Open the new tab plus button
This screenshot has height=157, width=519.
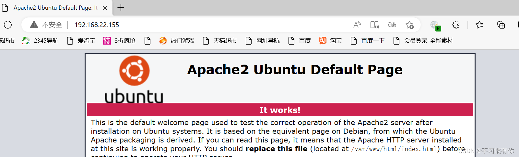pos(121,7)
